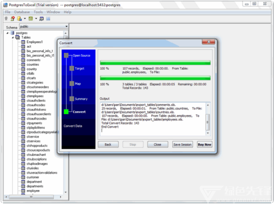Image resolution: width=275 pixels, height=205 pixels.
Task: Open the Help menu
Action: click(68, 12)
